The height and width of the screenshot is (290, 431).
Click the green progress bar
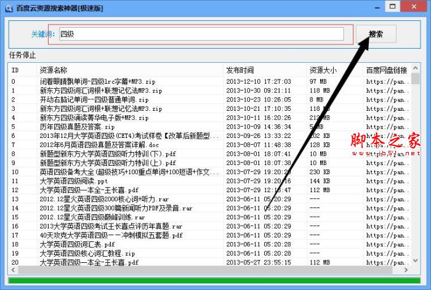coord(214,281)
